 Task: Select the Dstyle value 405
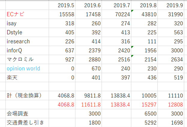click(x=62, y=32)
